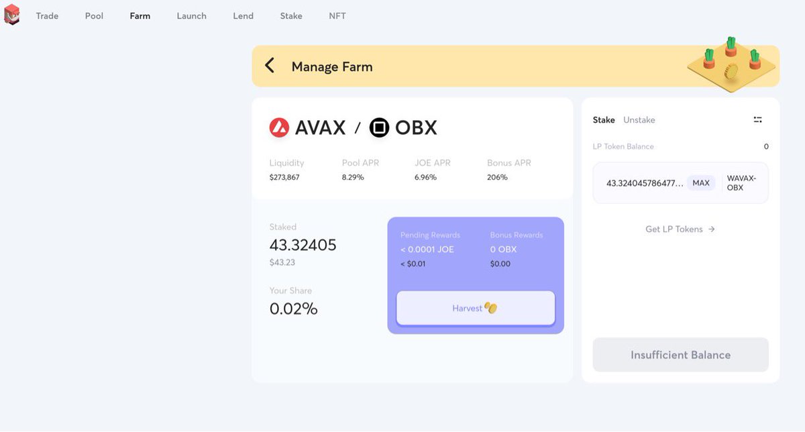Click the LP Token Balance label
805x432 pixels.
tap(623, 146)
